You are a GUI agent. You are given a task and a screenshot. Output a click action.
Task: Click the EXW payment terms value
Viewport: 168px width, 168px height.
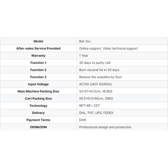(83, 120)
